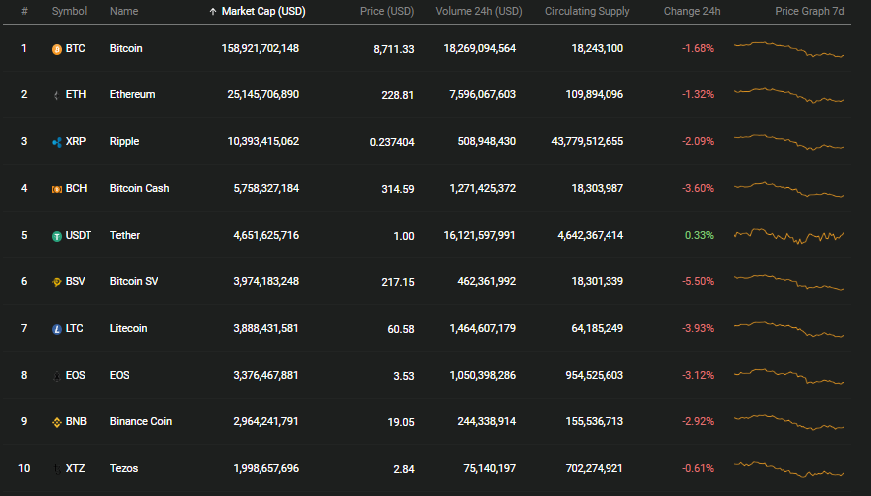The height and width of the screenshot is (496, 871).
Task: Sort by Volume 24h (USD) header
Action: [479, 11]
